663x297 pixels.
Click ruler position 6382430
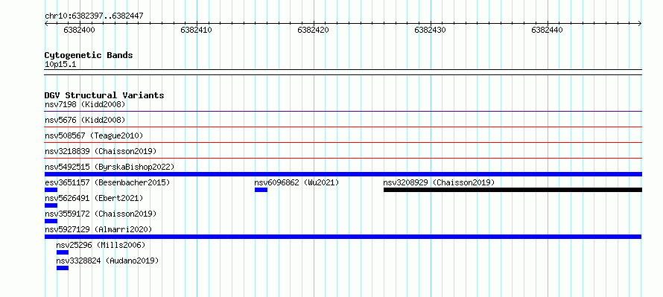point(431,31)
